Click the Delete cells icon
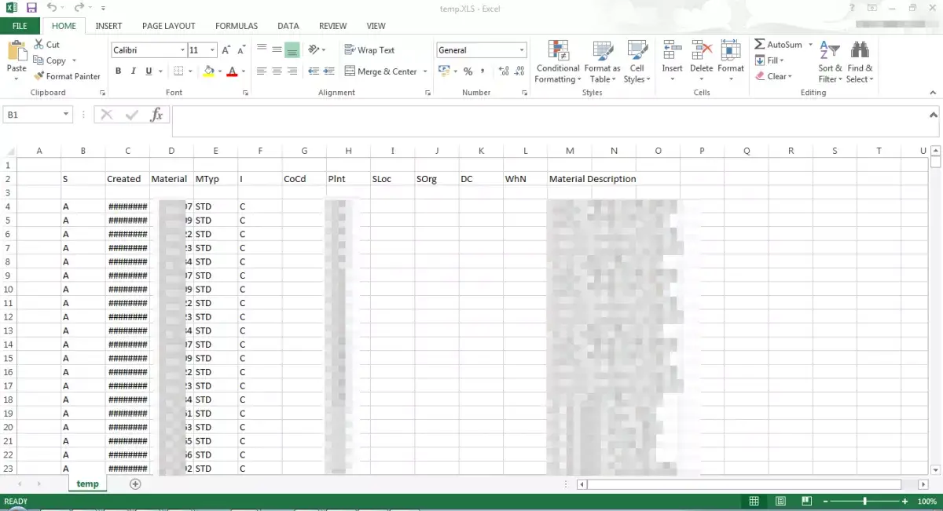This screenshot has height=511, width=943. (x=701, y=50)
